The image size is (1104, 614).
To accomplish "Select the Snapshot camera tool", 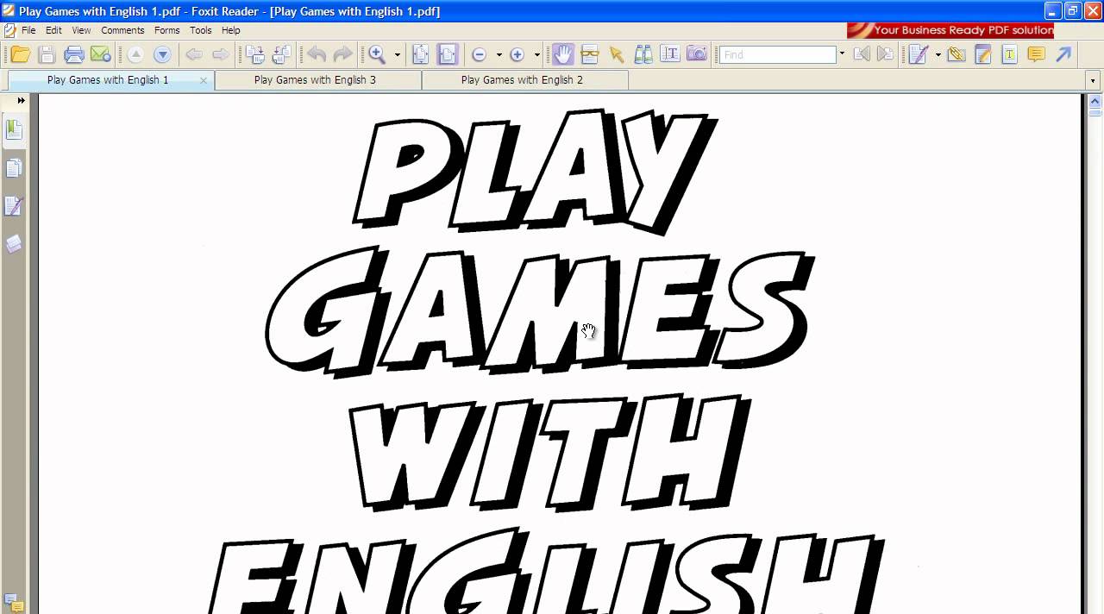I will coord(697,54).
